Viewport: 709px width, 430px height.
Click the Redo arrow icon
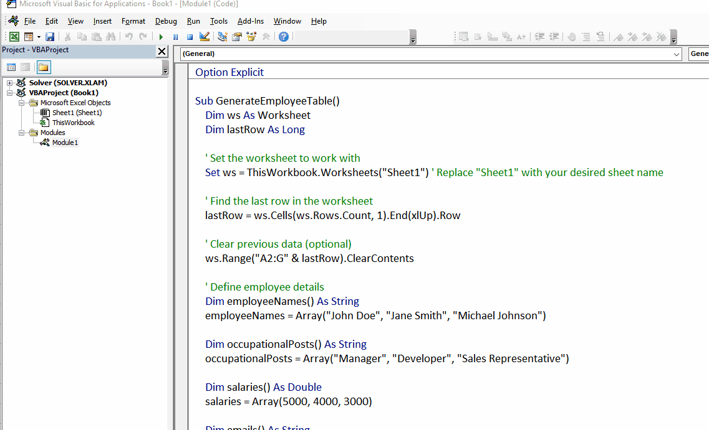click(143, 37)
